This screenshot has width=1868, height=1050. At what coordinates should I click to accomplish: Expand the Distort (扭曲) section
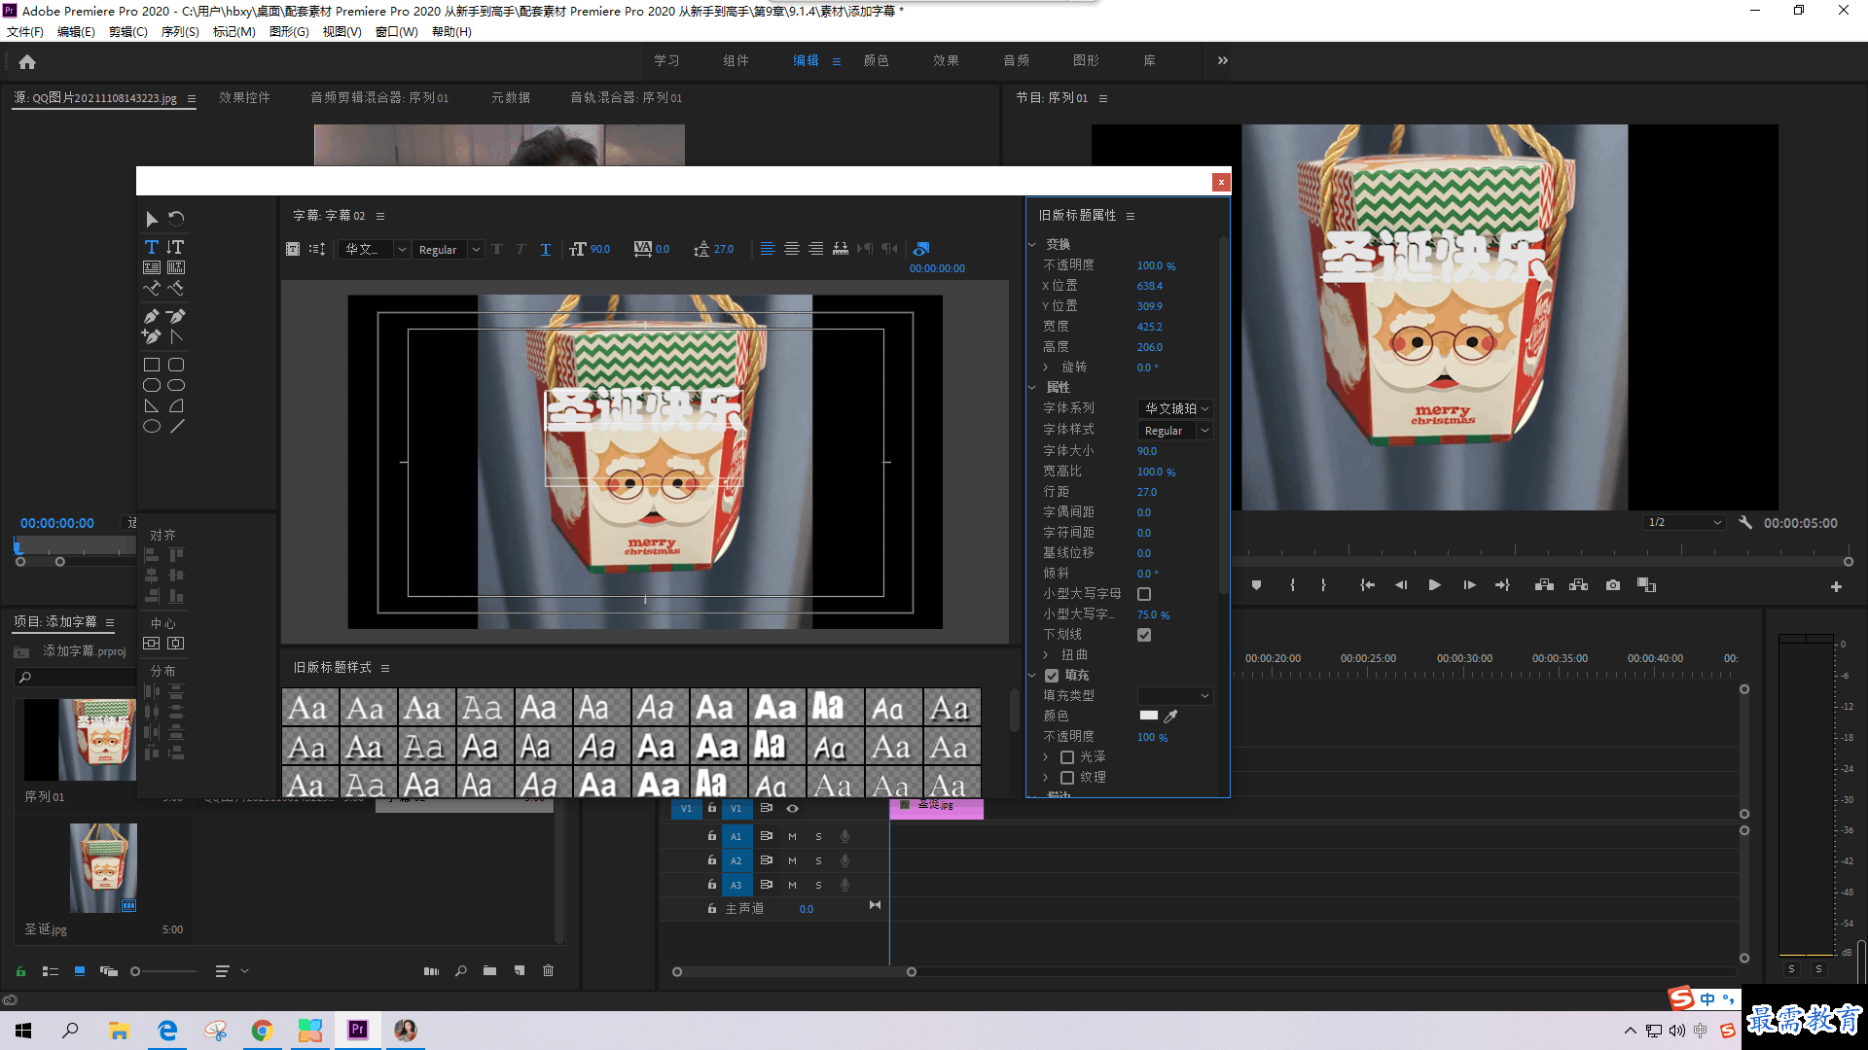(x=1046, y=655)
